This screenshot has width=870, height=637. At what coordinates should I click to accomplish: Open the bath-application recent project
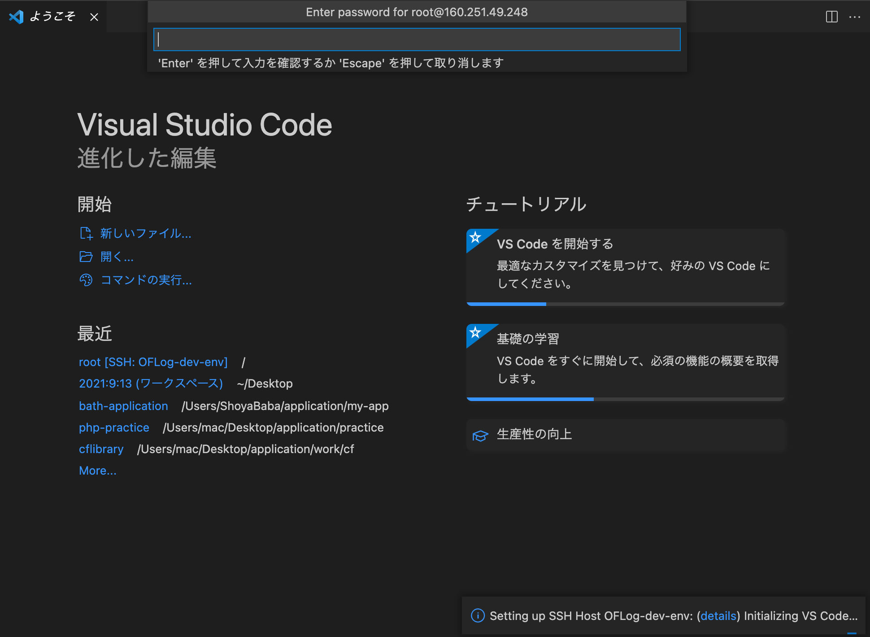[x=123, y=406]
